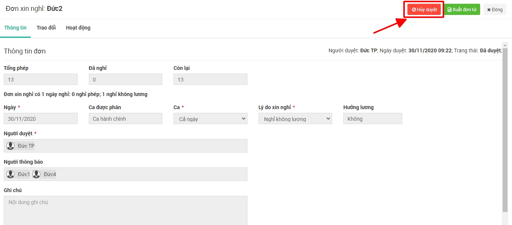Close the dialog with Đóng
This screenshot has width=512, height=225.
[494, 10]
